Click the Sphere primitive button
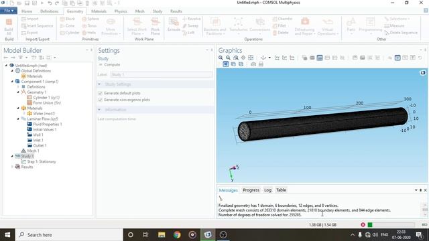 point(90,19)
